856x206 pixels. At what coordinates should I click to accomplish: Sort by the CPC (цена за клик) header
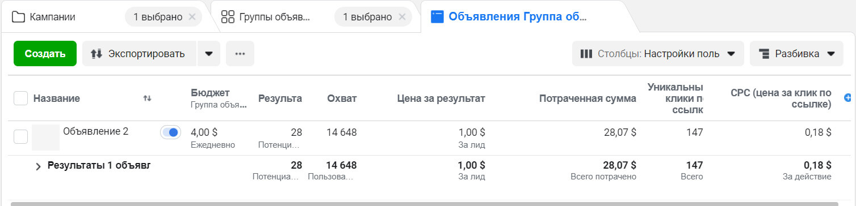pyautogui.click(x=781, y=98)
